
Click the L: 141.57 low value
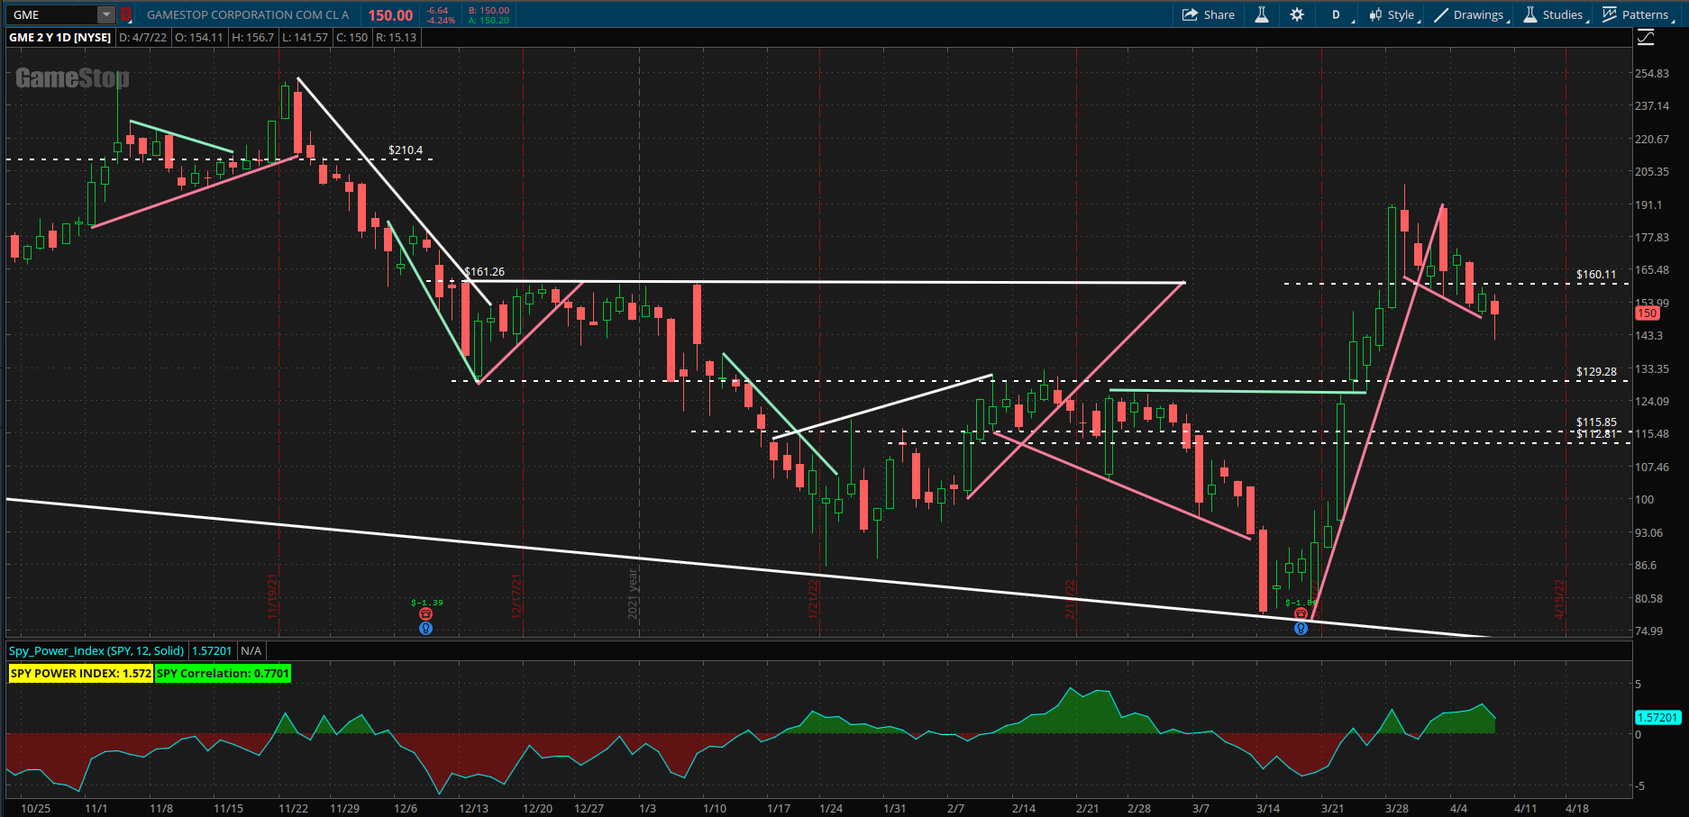click(305, 37)
